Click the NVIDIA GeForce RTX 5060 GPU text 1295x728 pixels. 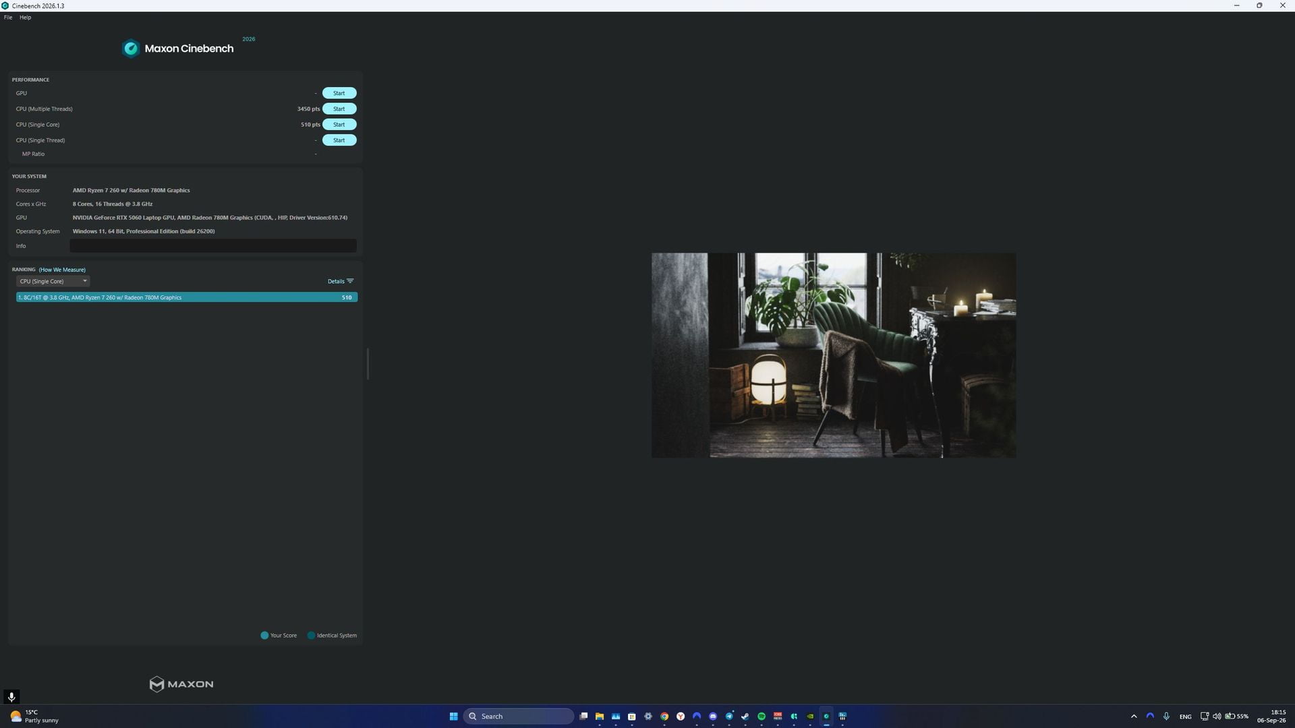coord(210,218)
